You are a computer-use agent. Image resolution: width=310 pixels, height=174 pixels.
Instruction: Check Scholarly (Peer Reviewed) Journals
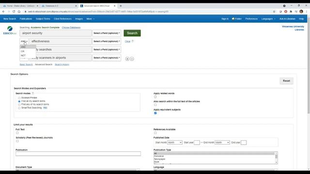coord(17,141)
